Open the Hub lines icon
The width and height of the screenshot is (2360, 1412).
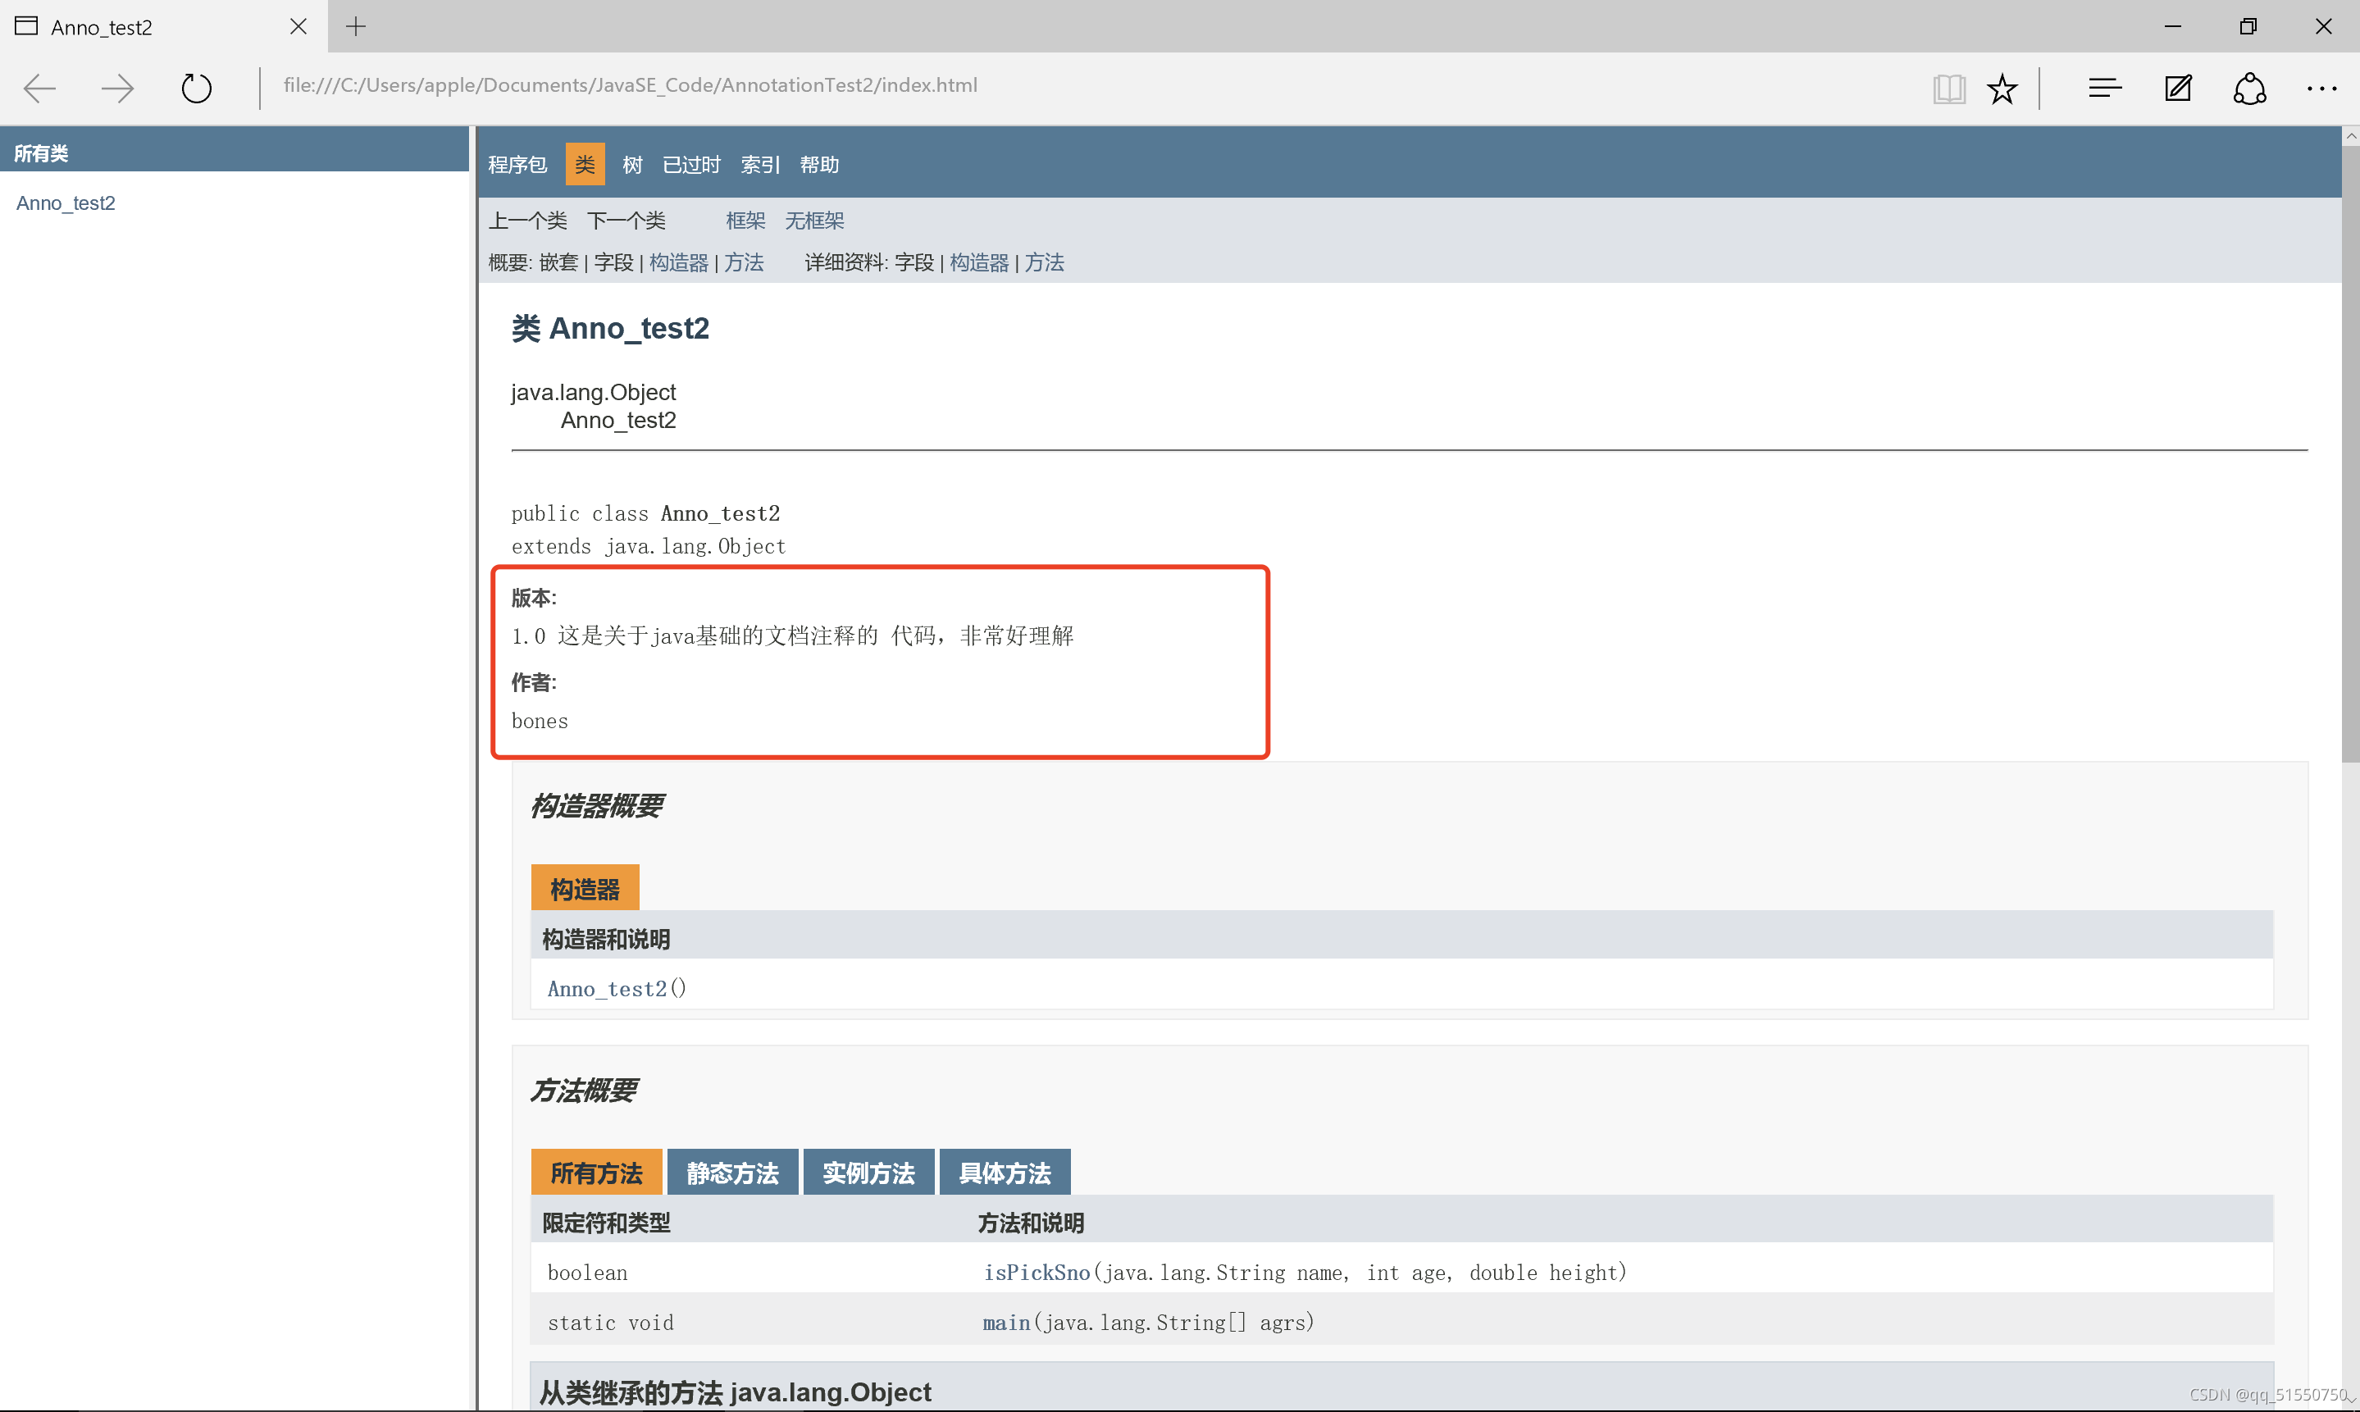point(2104,89)
